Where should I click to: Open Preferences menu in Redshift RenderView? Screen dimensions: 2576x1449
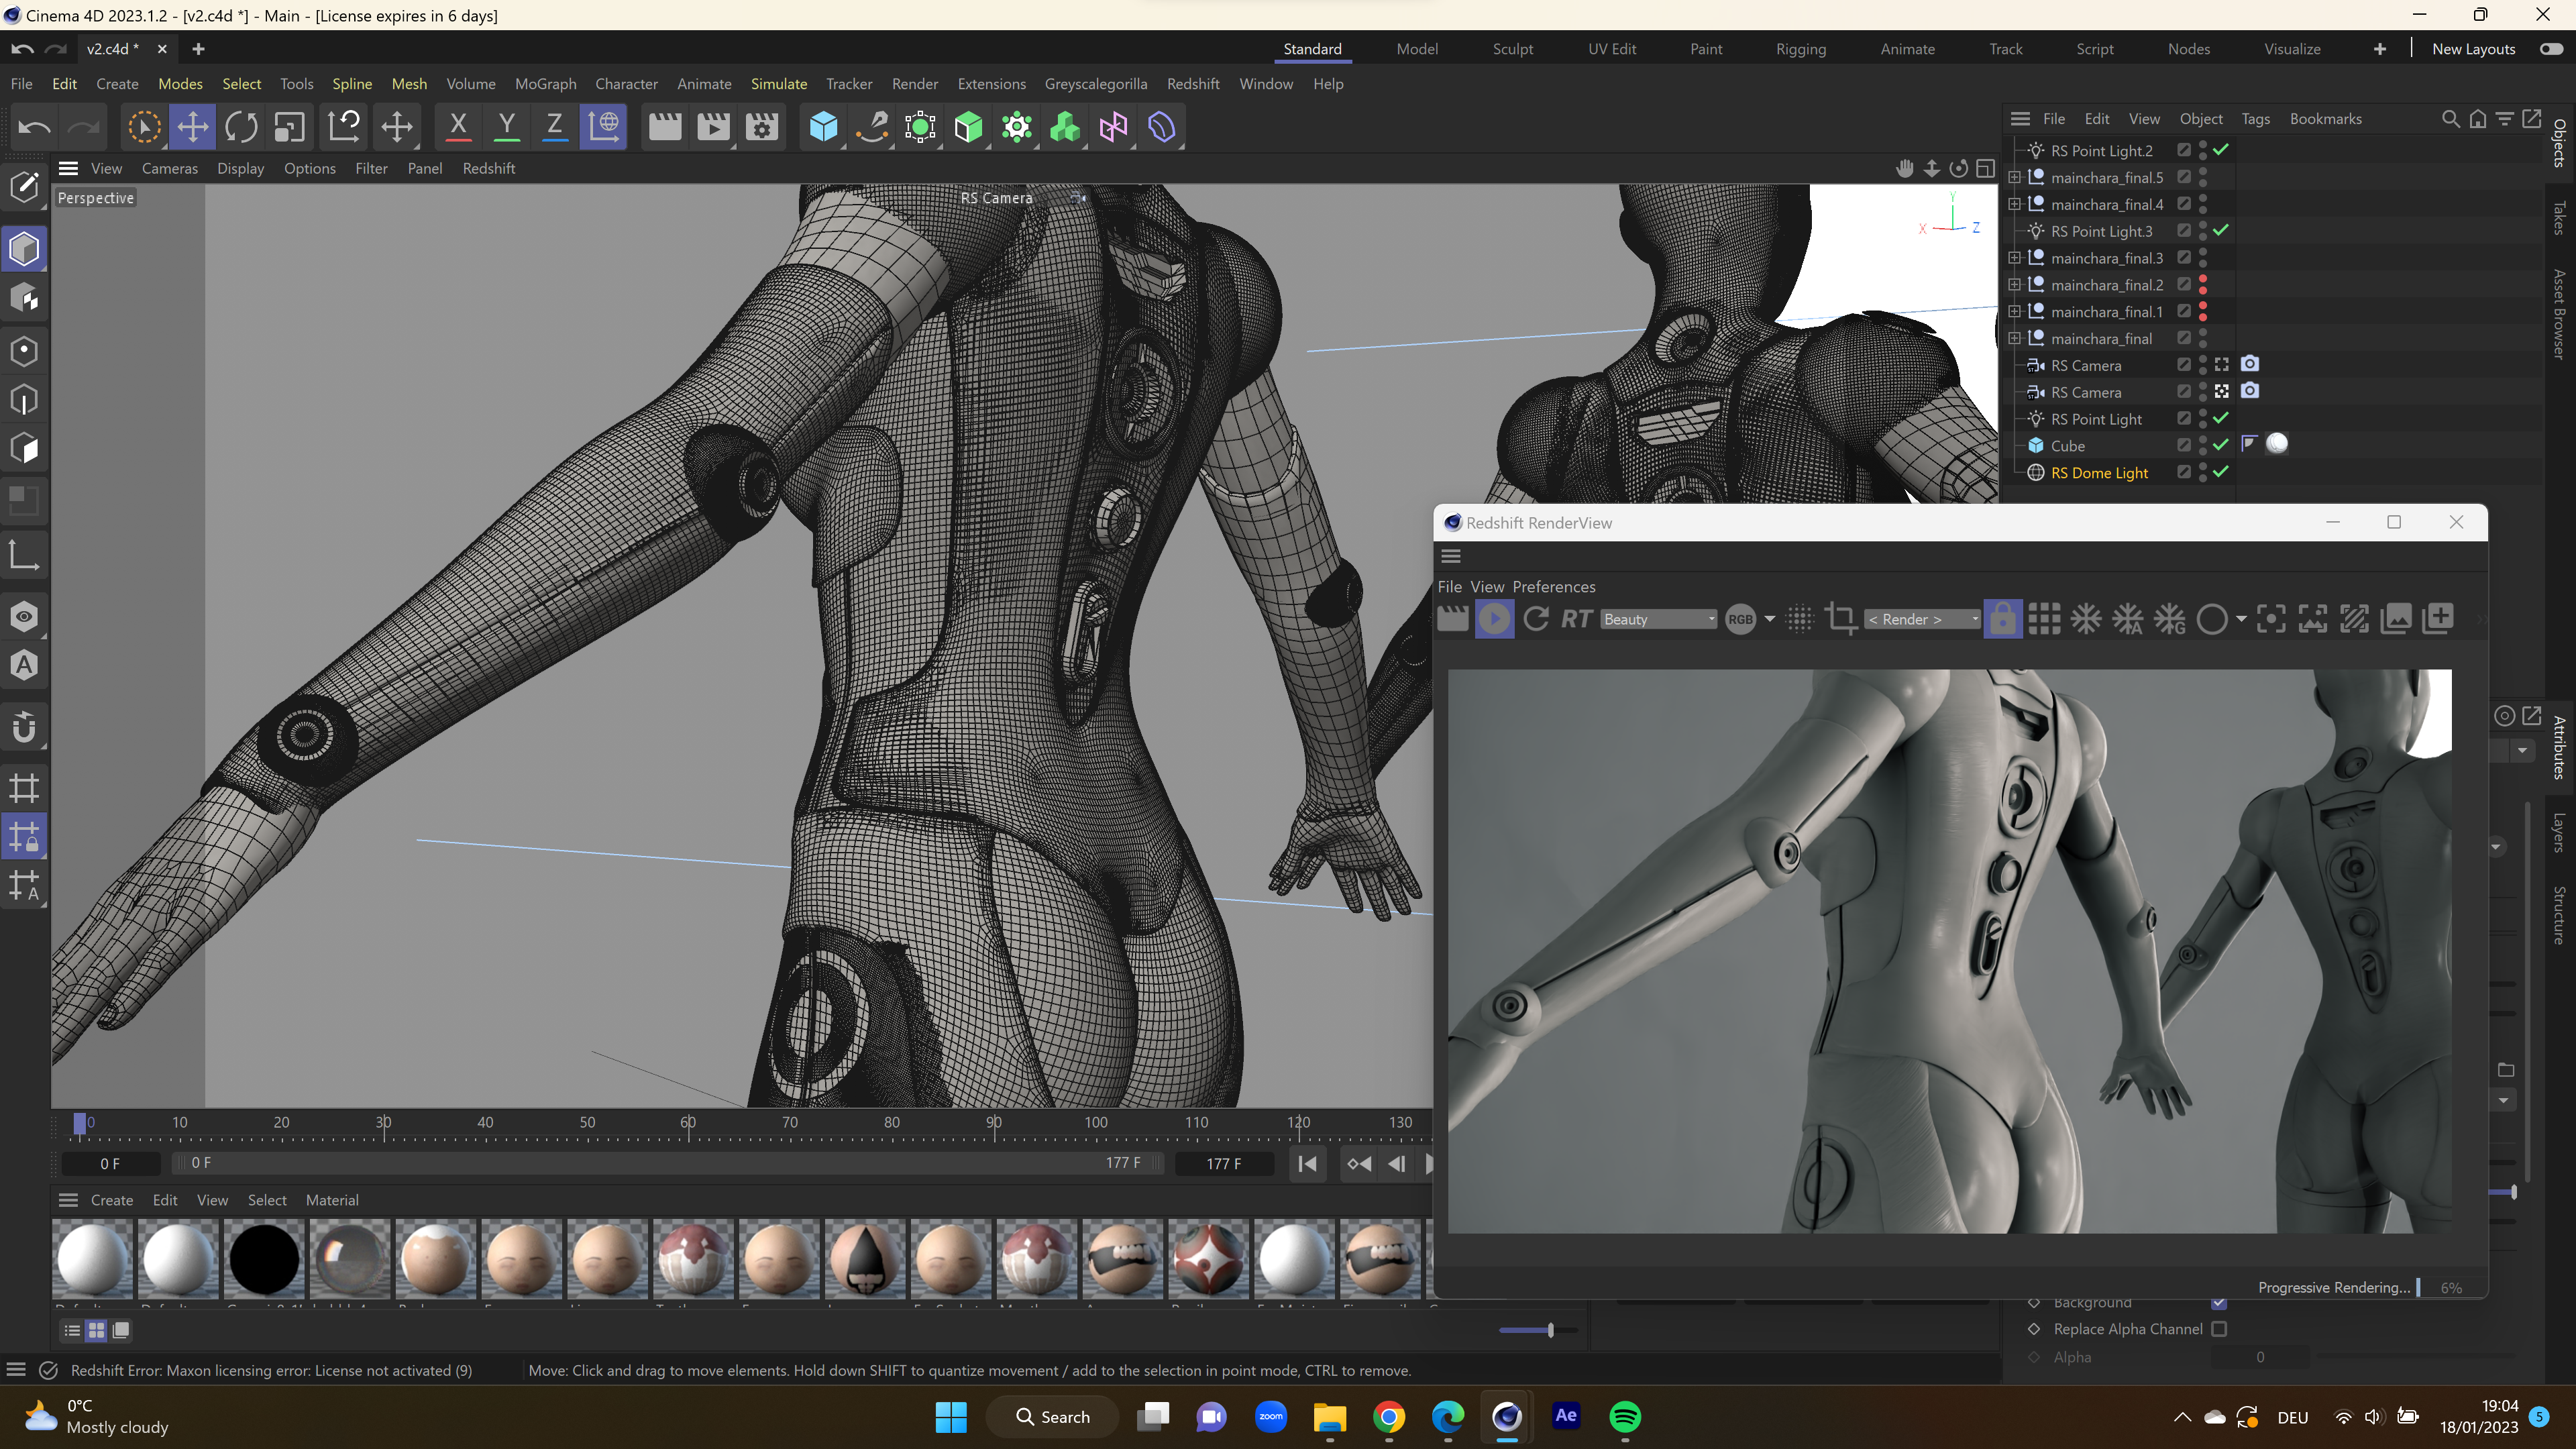tap(1554, 587)
